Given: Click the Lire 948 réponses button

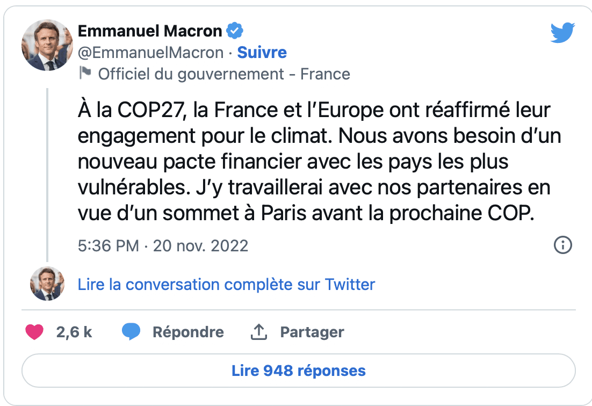Looking at the screenshot, I should tap(299, 371).
